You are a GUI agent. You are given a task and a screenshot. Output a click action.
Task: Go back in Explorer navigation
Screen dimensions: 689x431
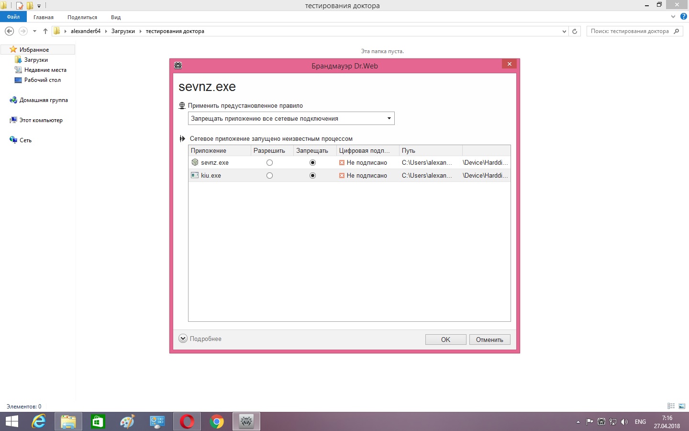point(9,31)
